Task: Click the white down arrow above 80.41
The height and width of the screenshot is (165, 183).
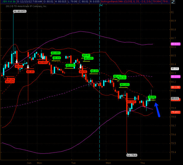Action: (x=17, y=62)
